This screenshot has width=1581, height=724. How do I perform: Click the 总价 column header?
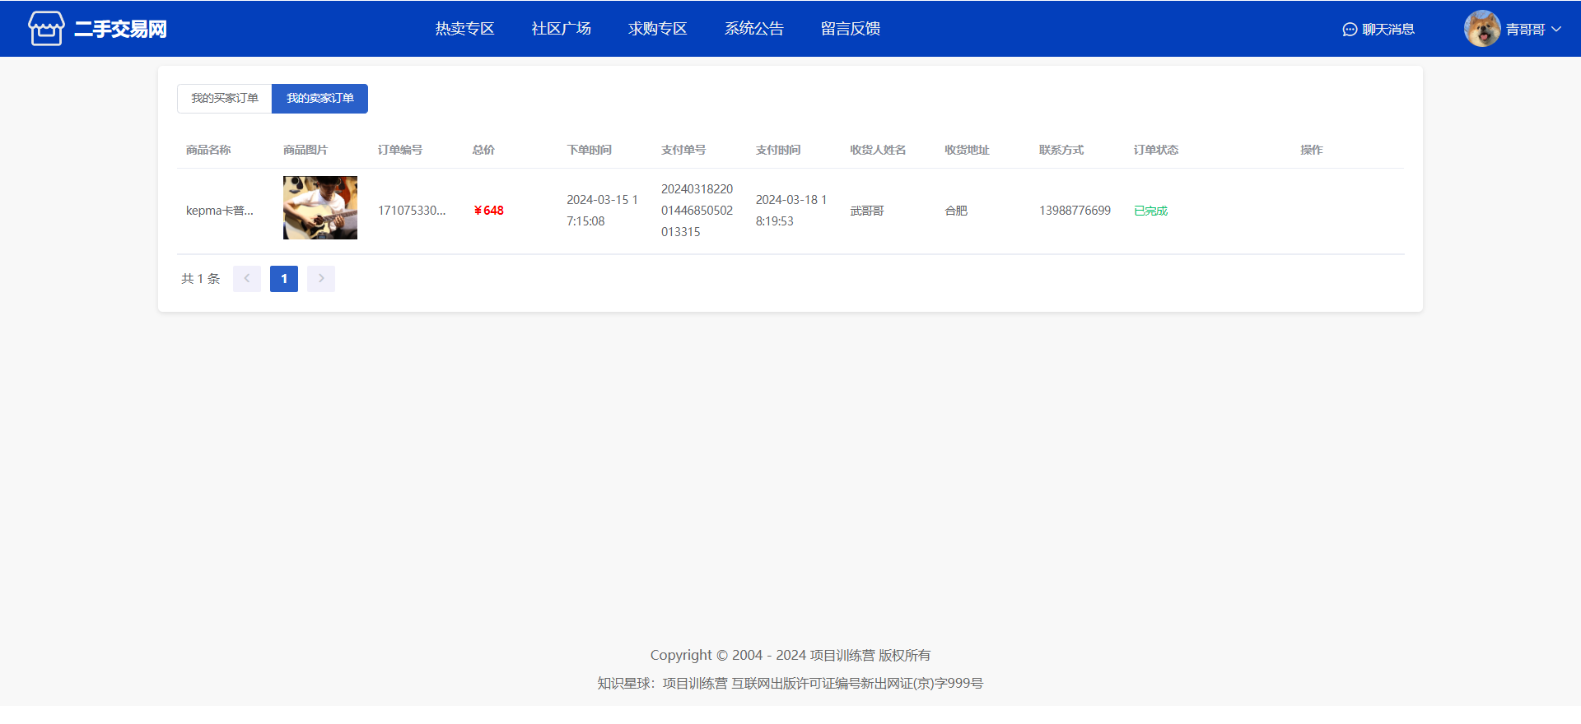[x=483, y=150]
